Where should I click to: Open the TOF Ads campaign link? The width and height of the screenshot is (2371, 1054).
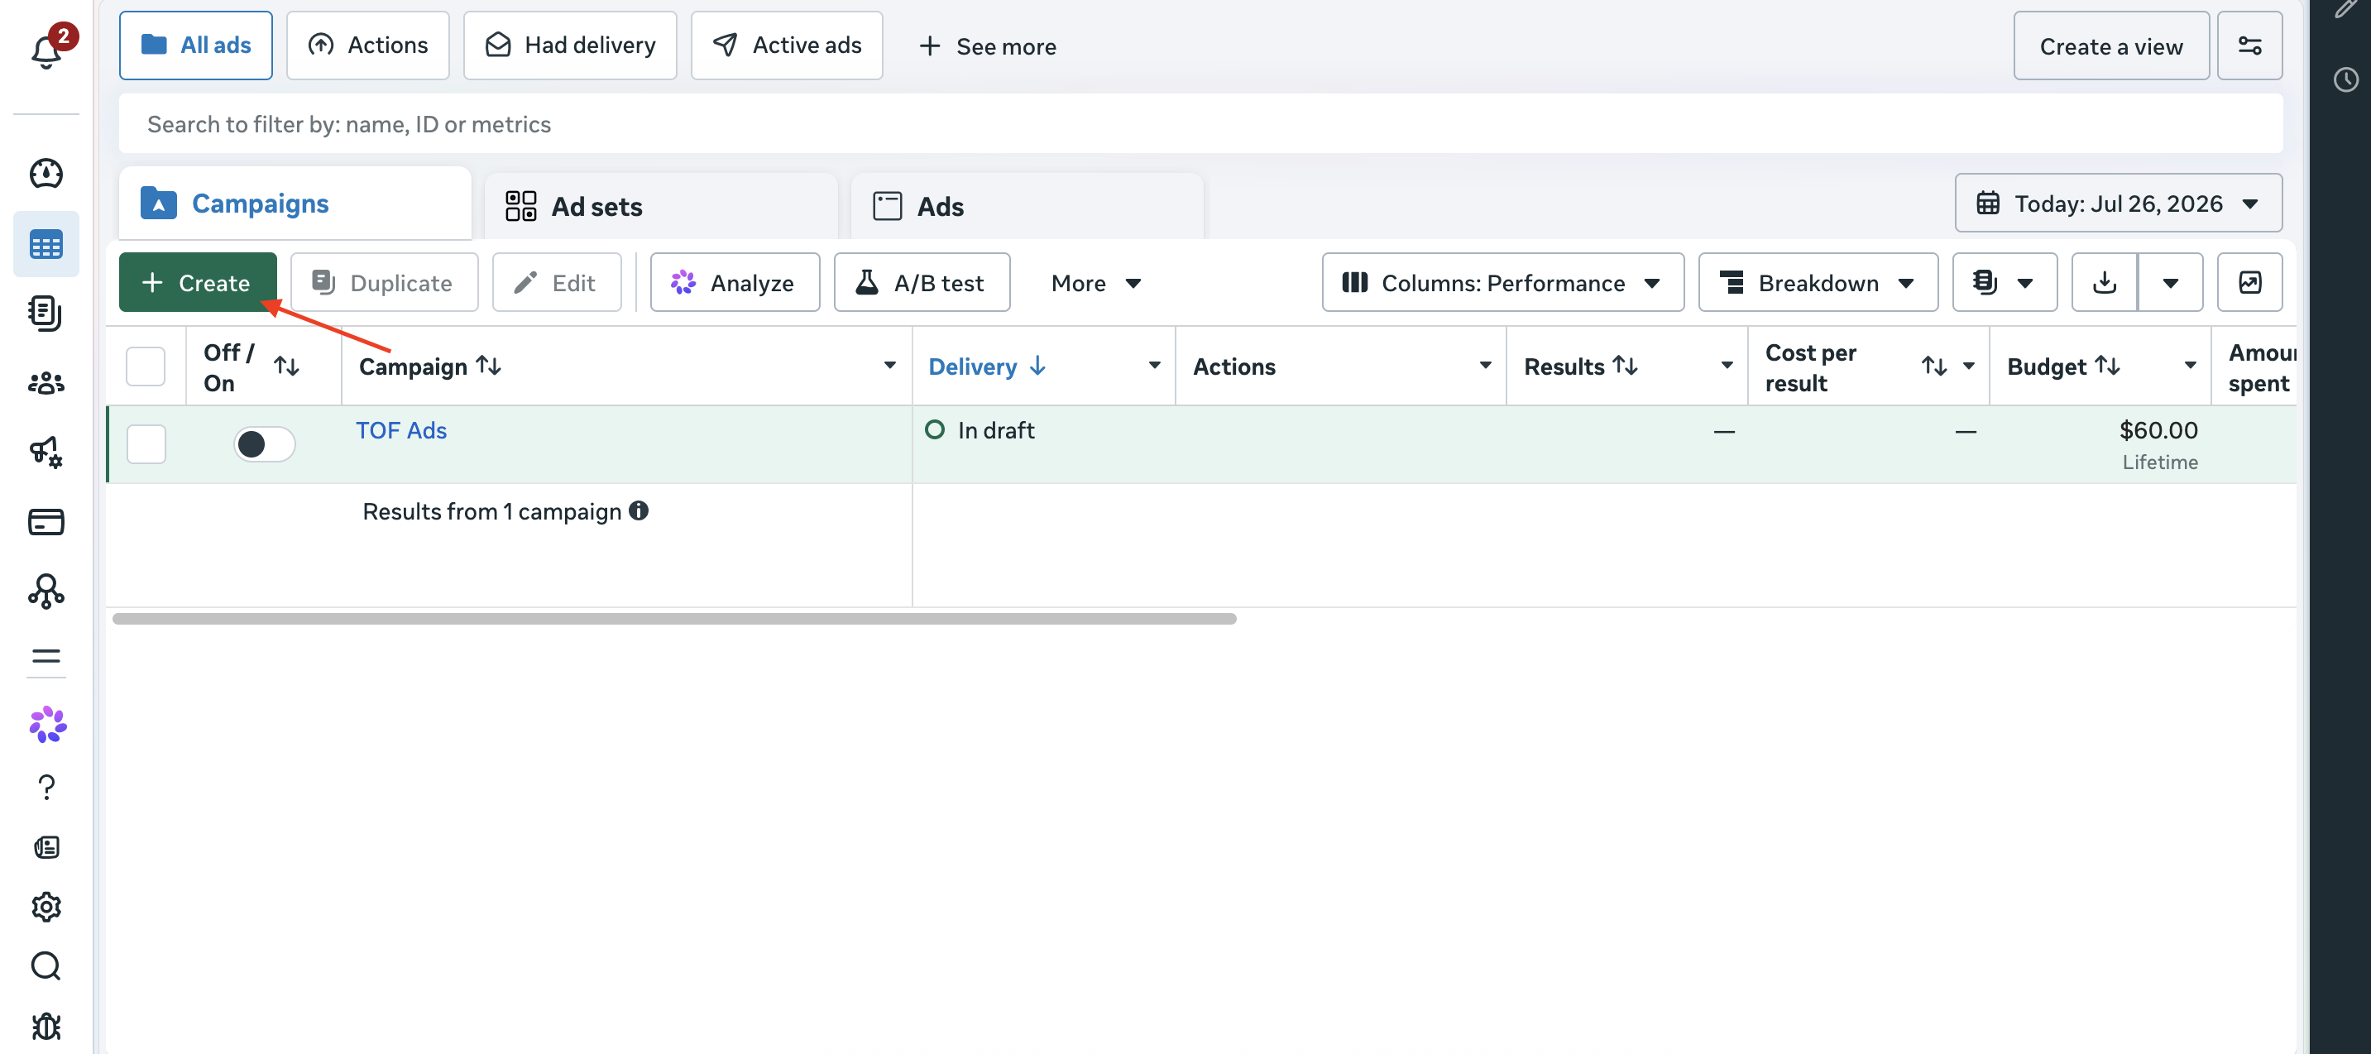(x=401, y=431)
